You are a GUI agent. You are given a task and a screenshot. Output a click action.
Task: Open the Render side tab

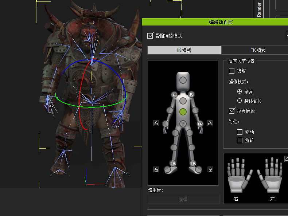[259, 9]
